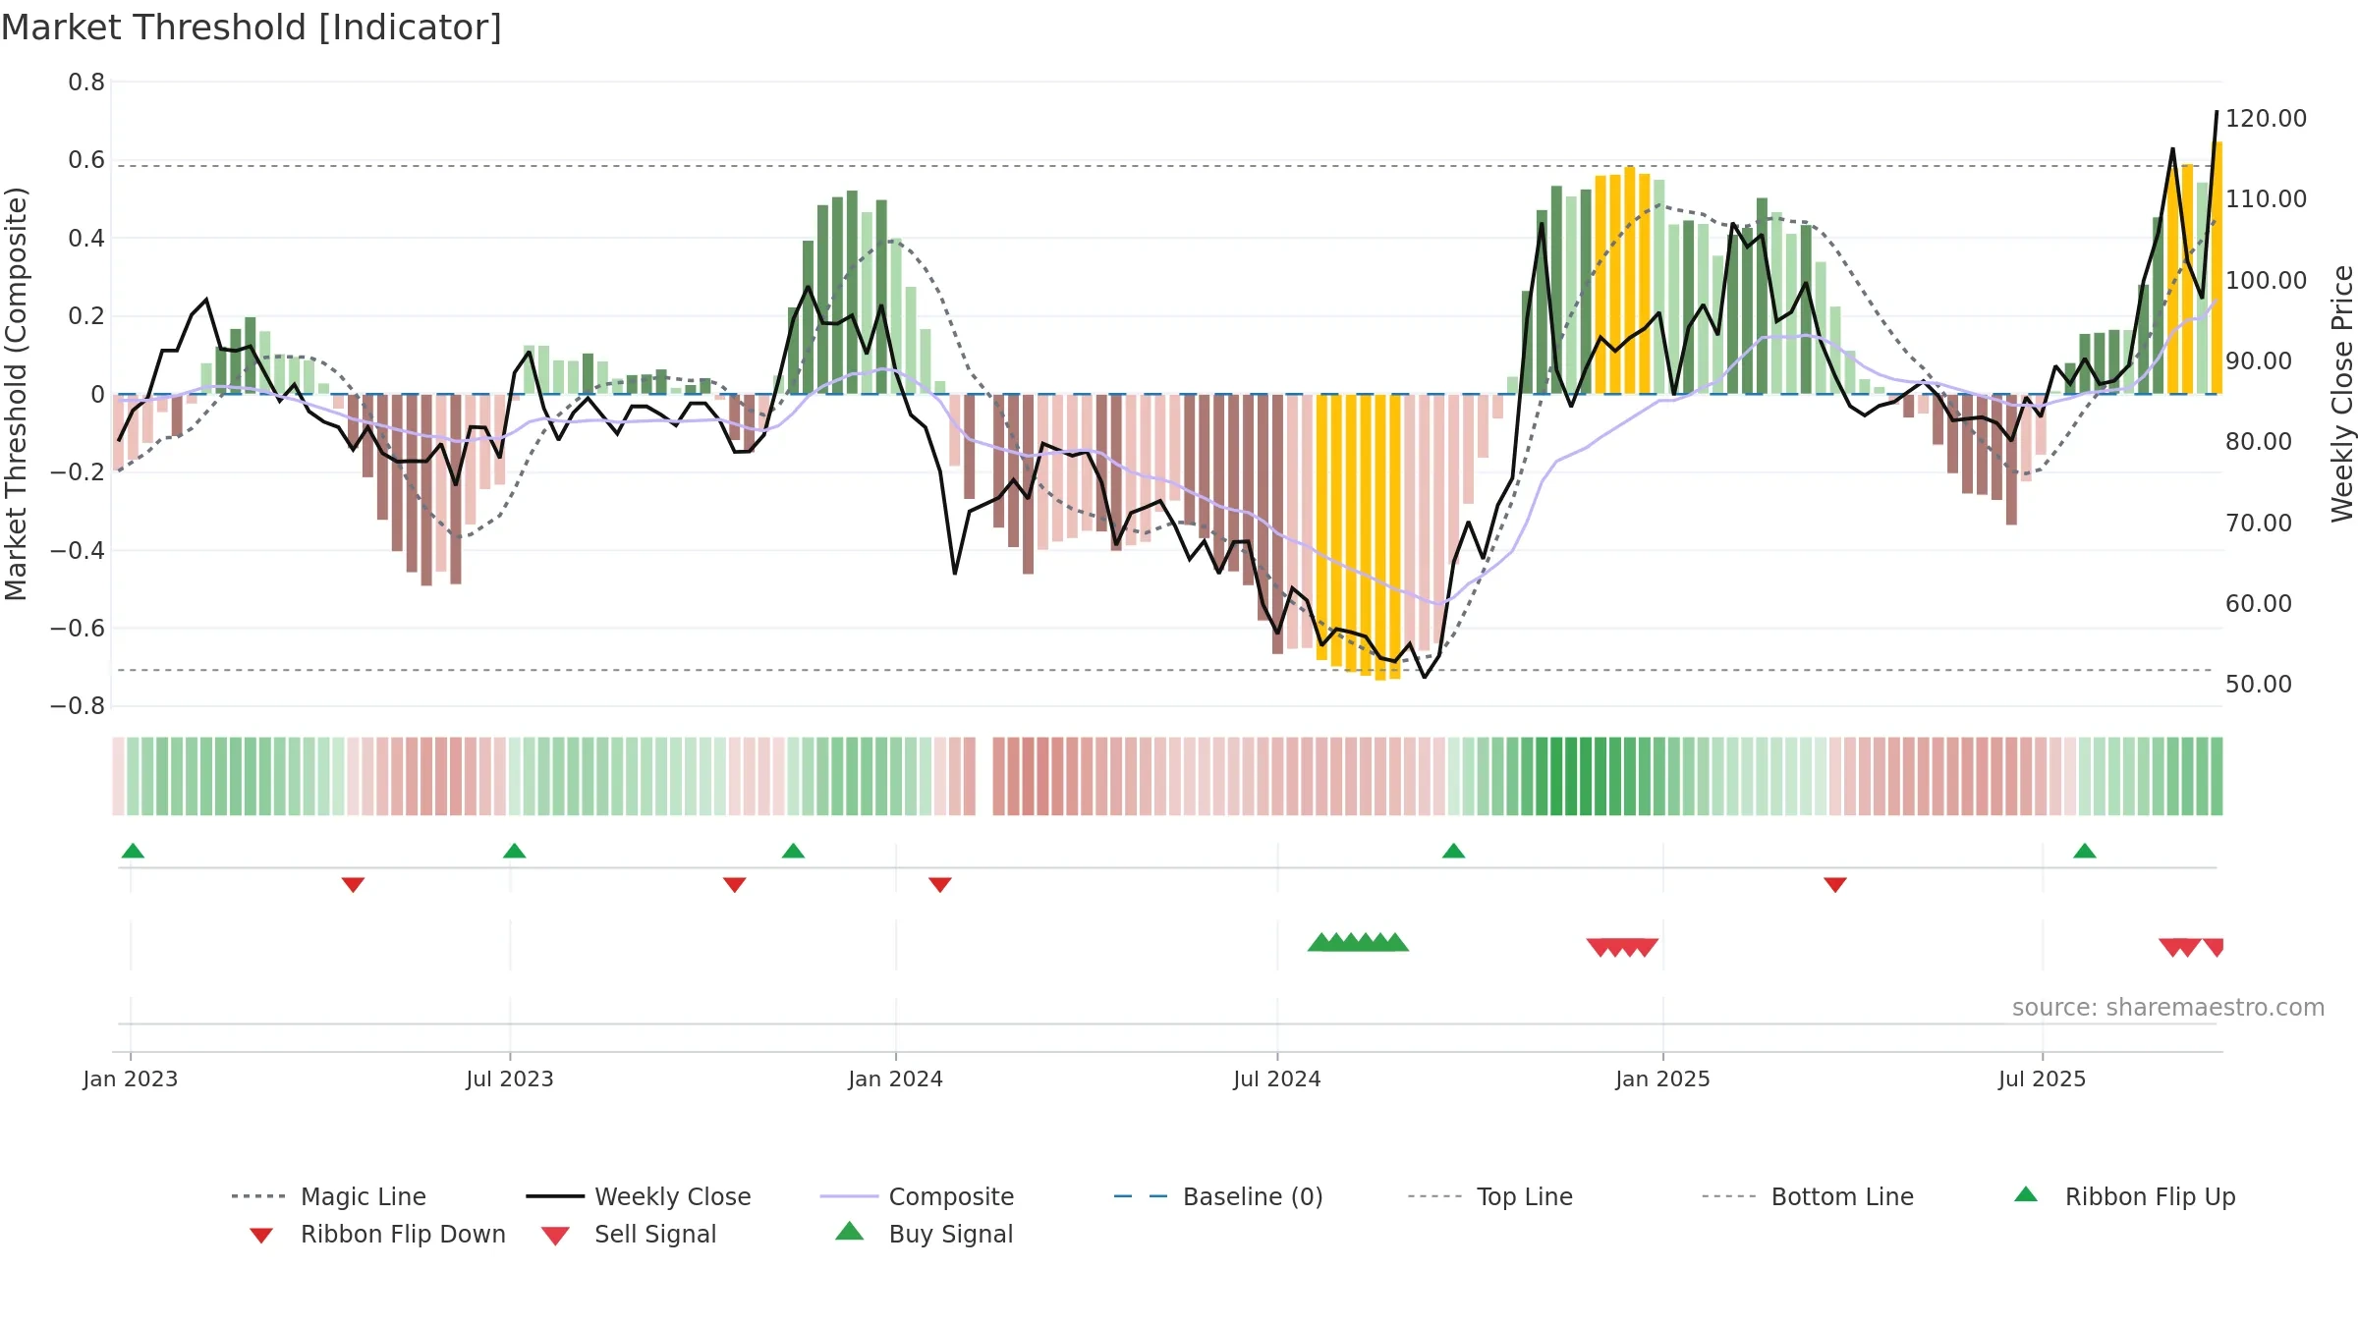Click the ribbon flip down marker near Mar 2025
2358x1326 pixels.
(1834, 885)
